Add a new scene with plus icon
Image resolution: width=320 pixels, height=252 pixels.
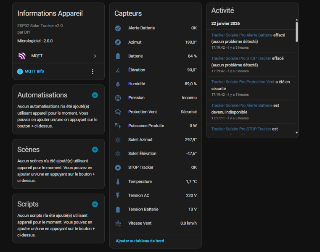click(95, 150)
